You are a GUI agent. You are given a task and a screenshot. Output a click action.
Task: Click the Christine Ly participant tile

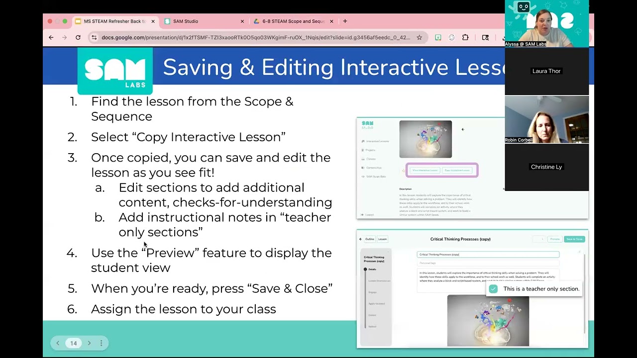coord(547,167)
